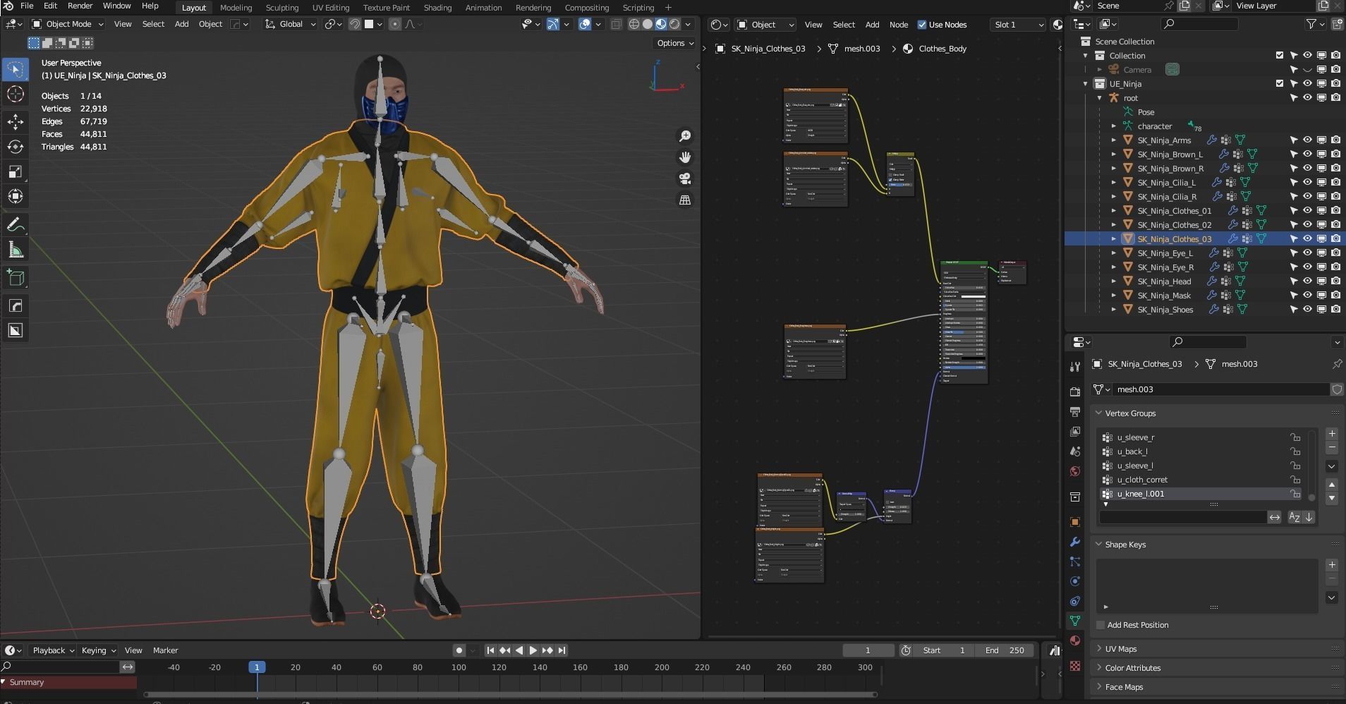Hide SK_Ninja_Head in viewport
The image size is (1346, 704).
[x=1307, y=281]
